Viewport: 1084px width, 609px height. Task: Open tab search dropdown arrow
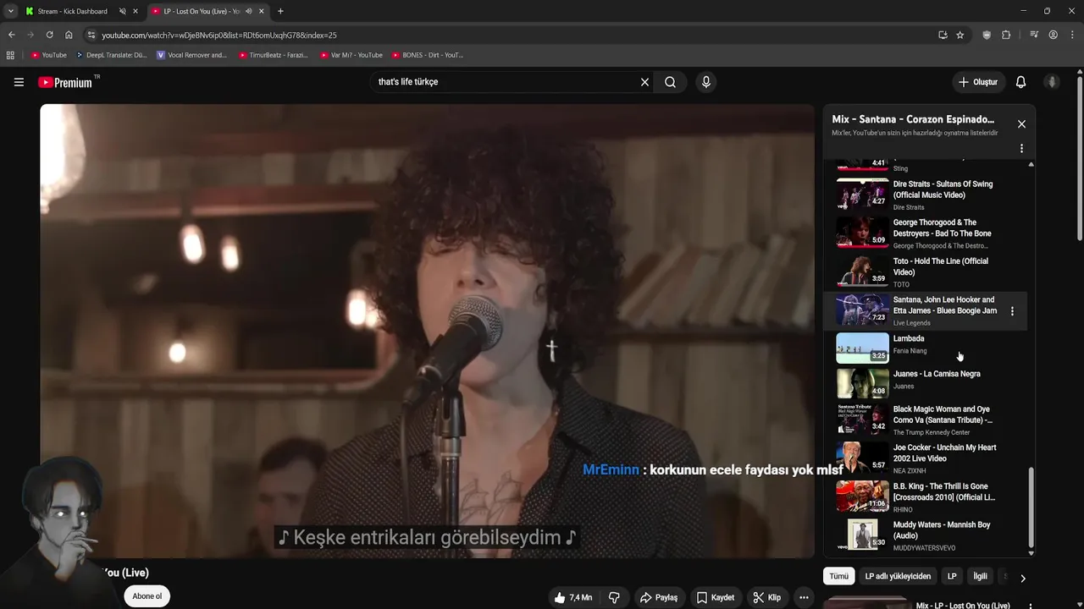[x=10, y=11]
